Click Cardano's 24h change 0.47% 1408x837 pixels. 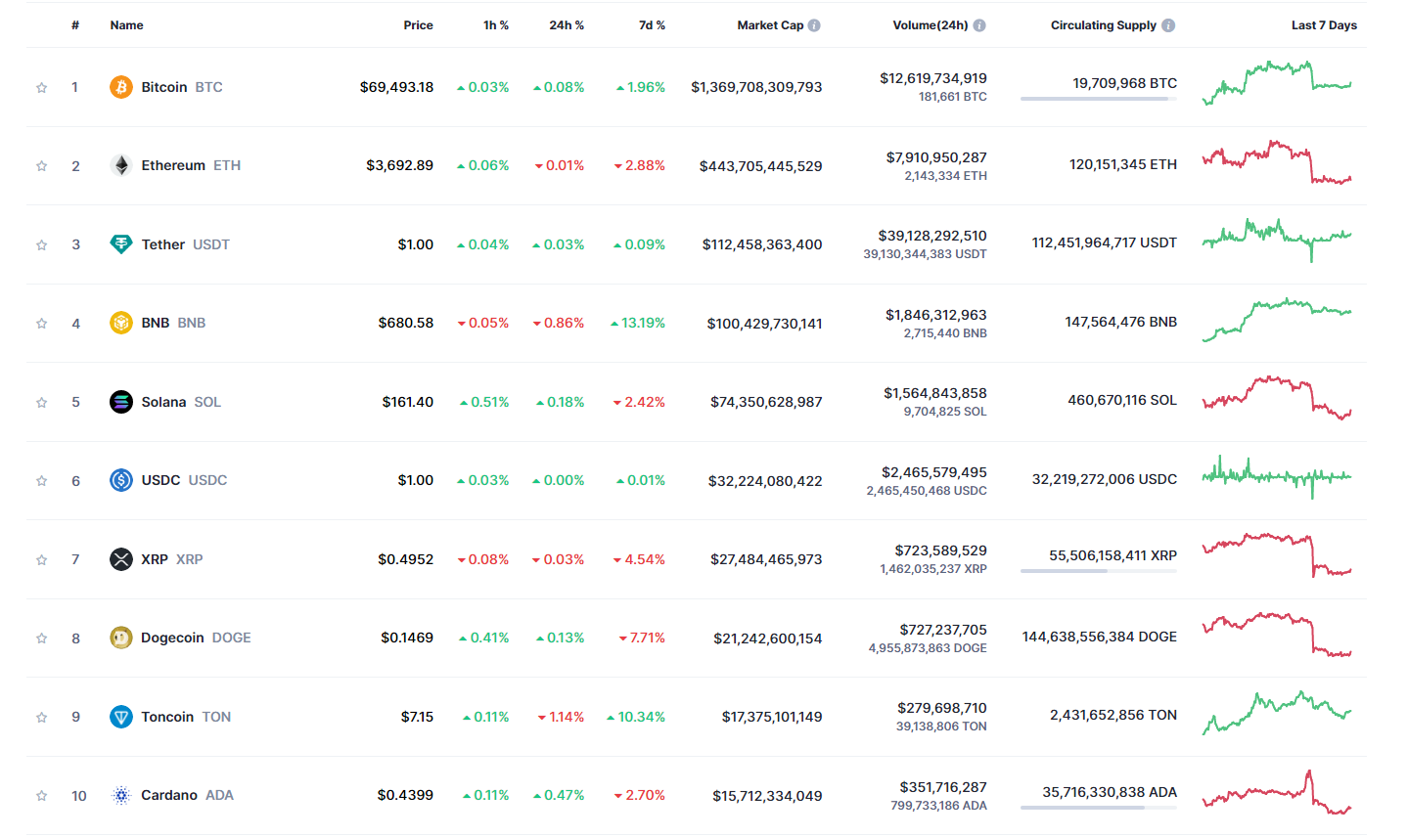click(x=559, y=795)
